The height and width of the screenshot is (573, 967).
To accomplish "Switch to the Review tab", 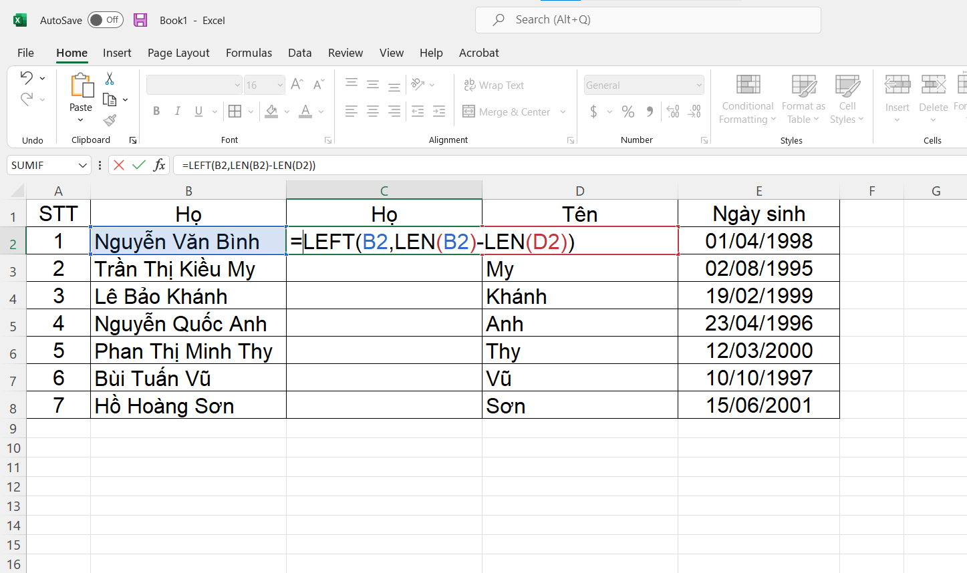I will click(x=346, y=53).
